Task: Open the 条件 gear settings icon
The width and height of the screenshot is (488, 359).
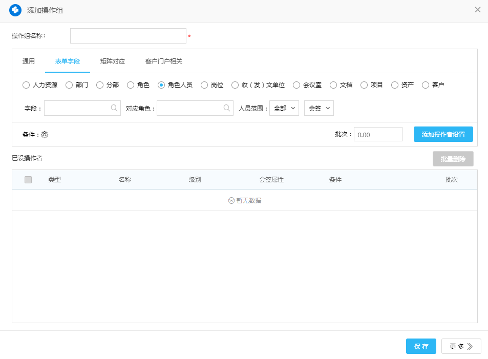Action: point(45,135)
